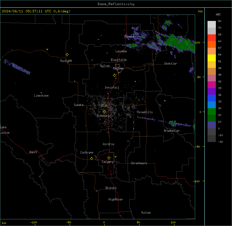The image size is (232, 226).
Task: Click the white plus marker east of ThreeHills
Action: tap(165, 101)
